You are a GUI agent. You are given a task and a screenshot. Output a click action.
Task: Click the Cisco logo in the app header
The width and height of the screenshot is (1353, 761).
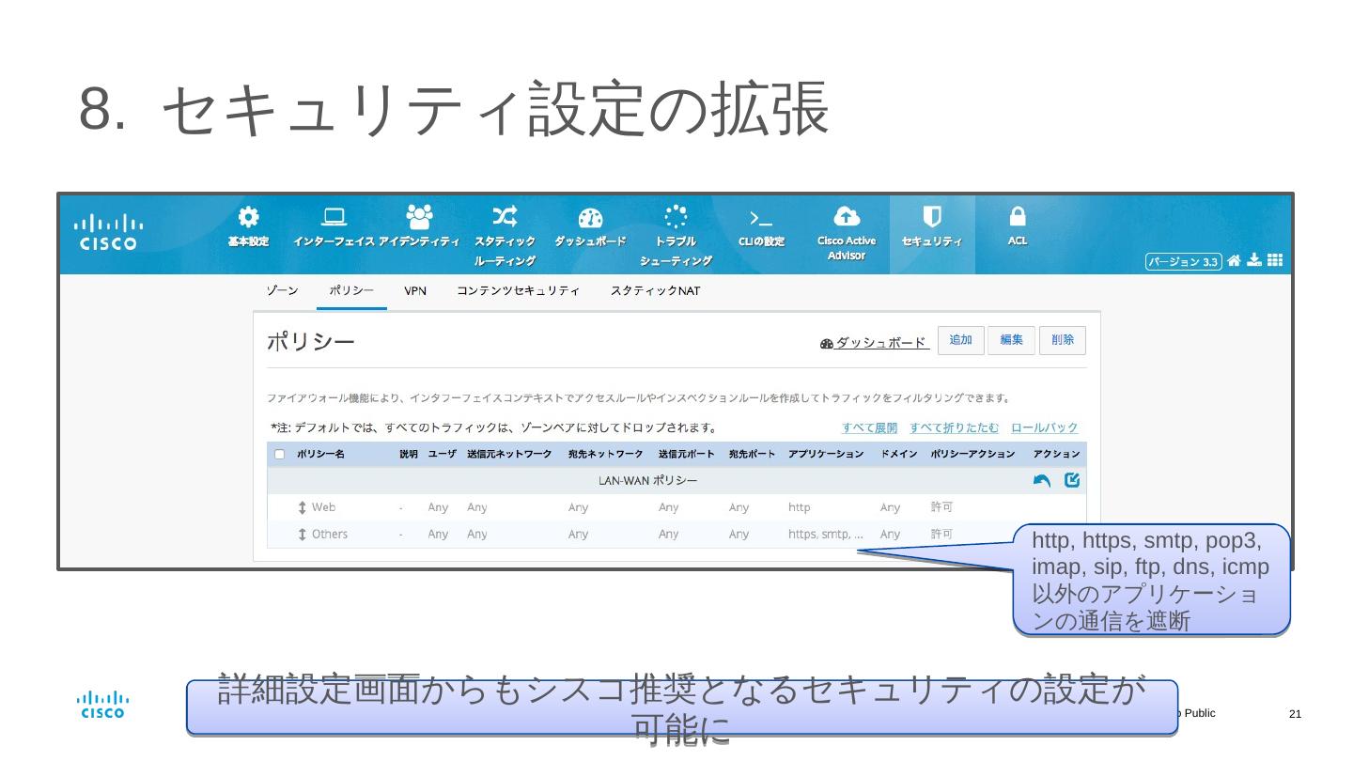tap(108, 233)
